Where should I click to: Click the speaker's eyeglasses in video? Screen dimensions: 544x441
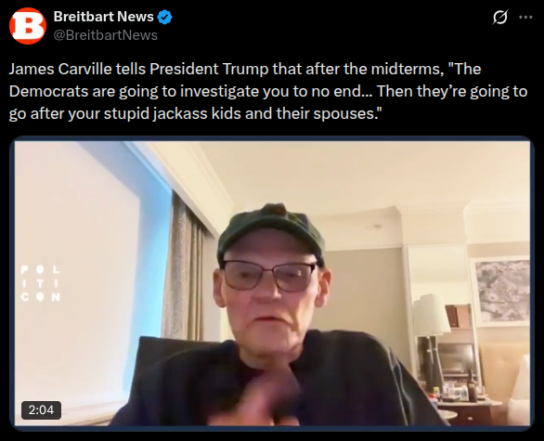[269, 276]
